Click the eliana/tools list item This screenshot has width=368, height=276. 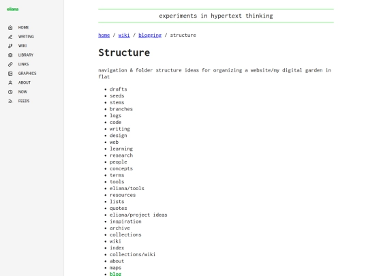[127, 189]
